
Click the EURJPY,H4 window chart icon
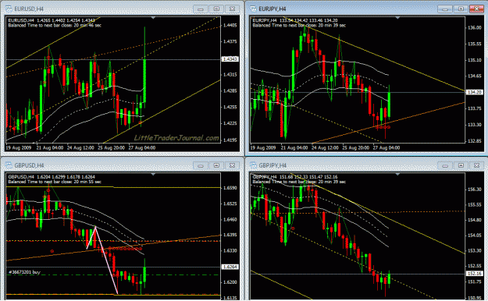254,9
